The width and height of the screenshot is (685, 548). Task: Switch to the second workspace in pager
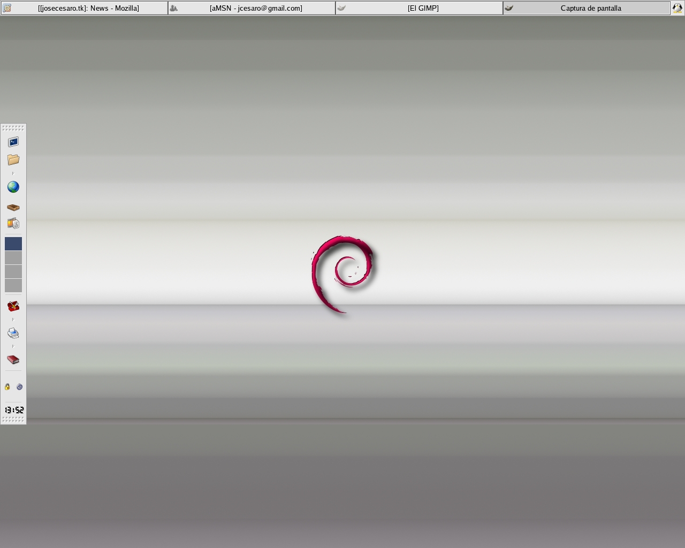point(13,257)
